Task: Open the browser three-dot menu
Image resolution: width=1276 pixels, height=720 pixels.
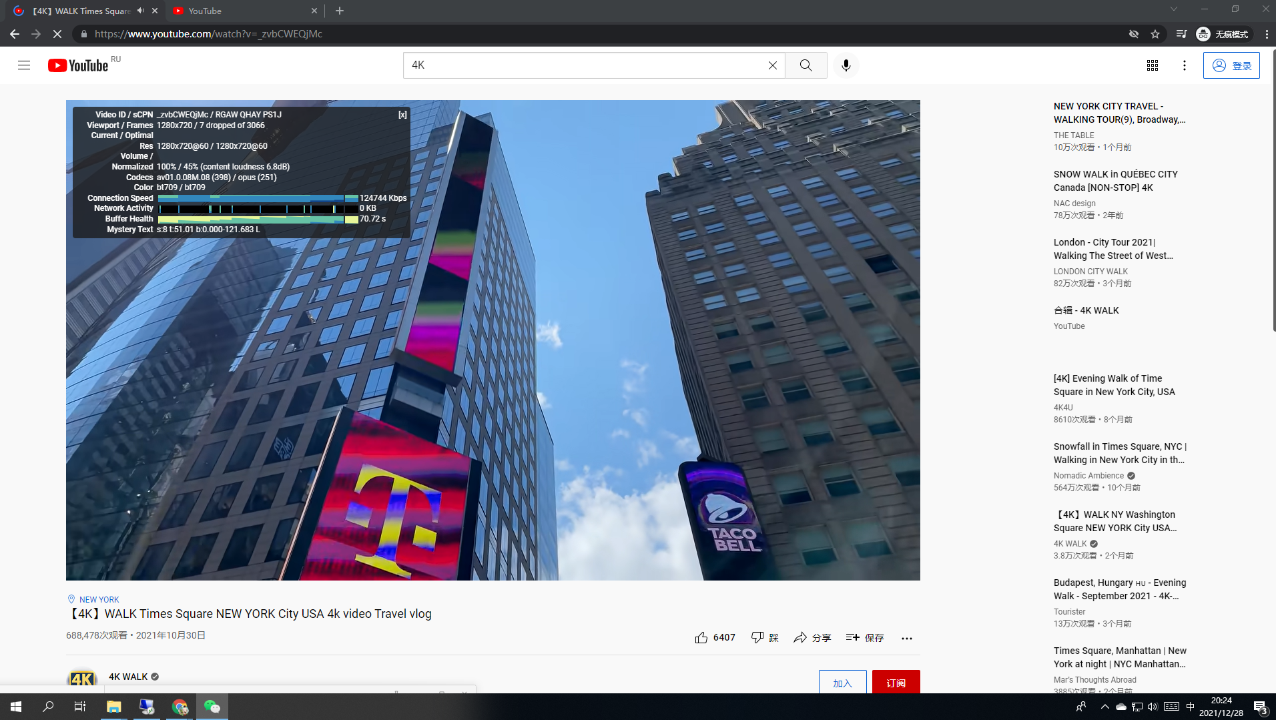Action: pyautogui.click(x=1267, y=34)
